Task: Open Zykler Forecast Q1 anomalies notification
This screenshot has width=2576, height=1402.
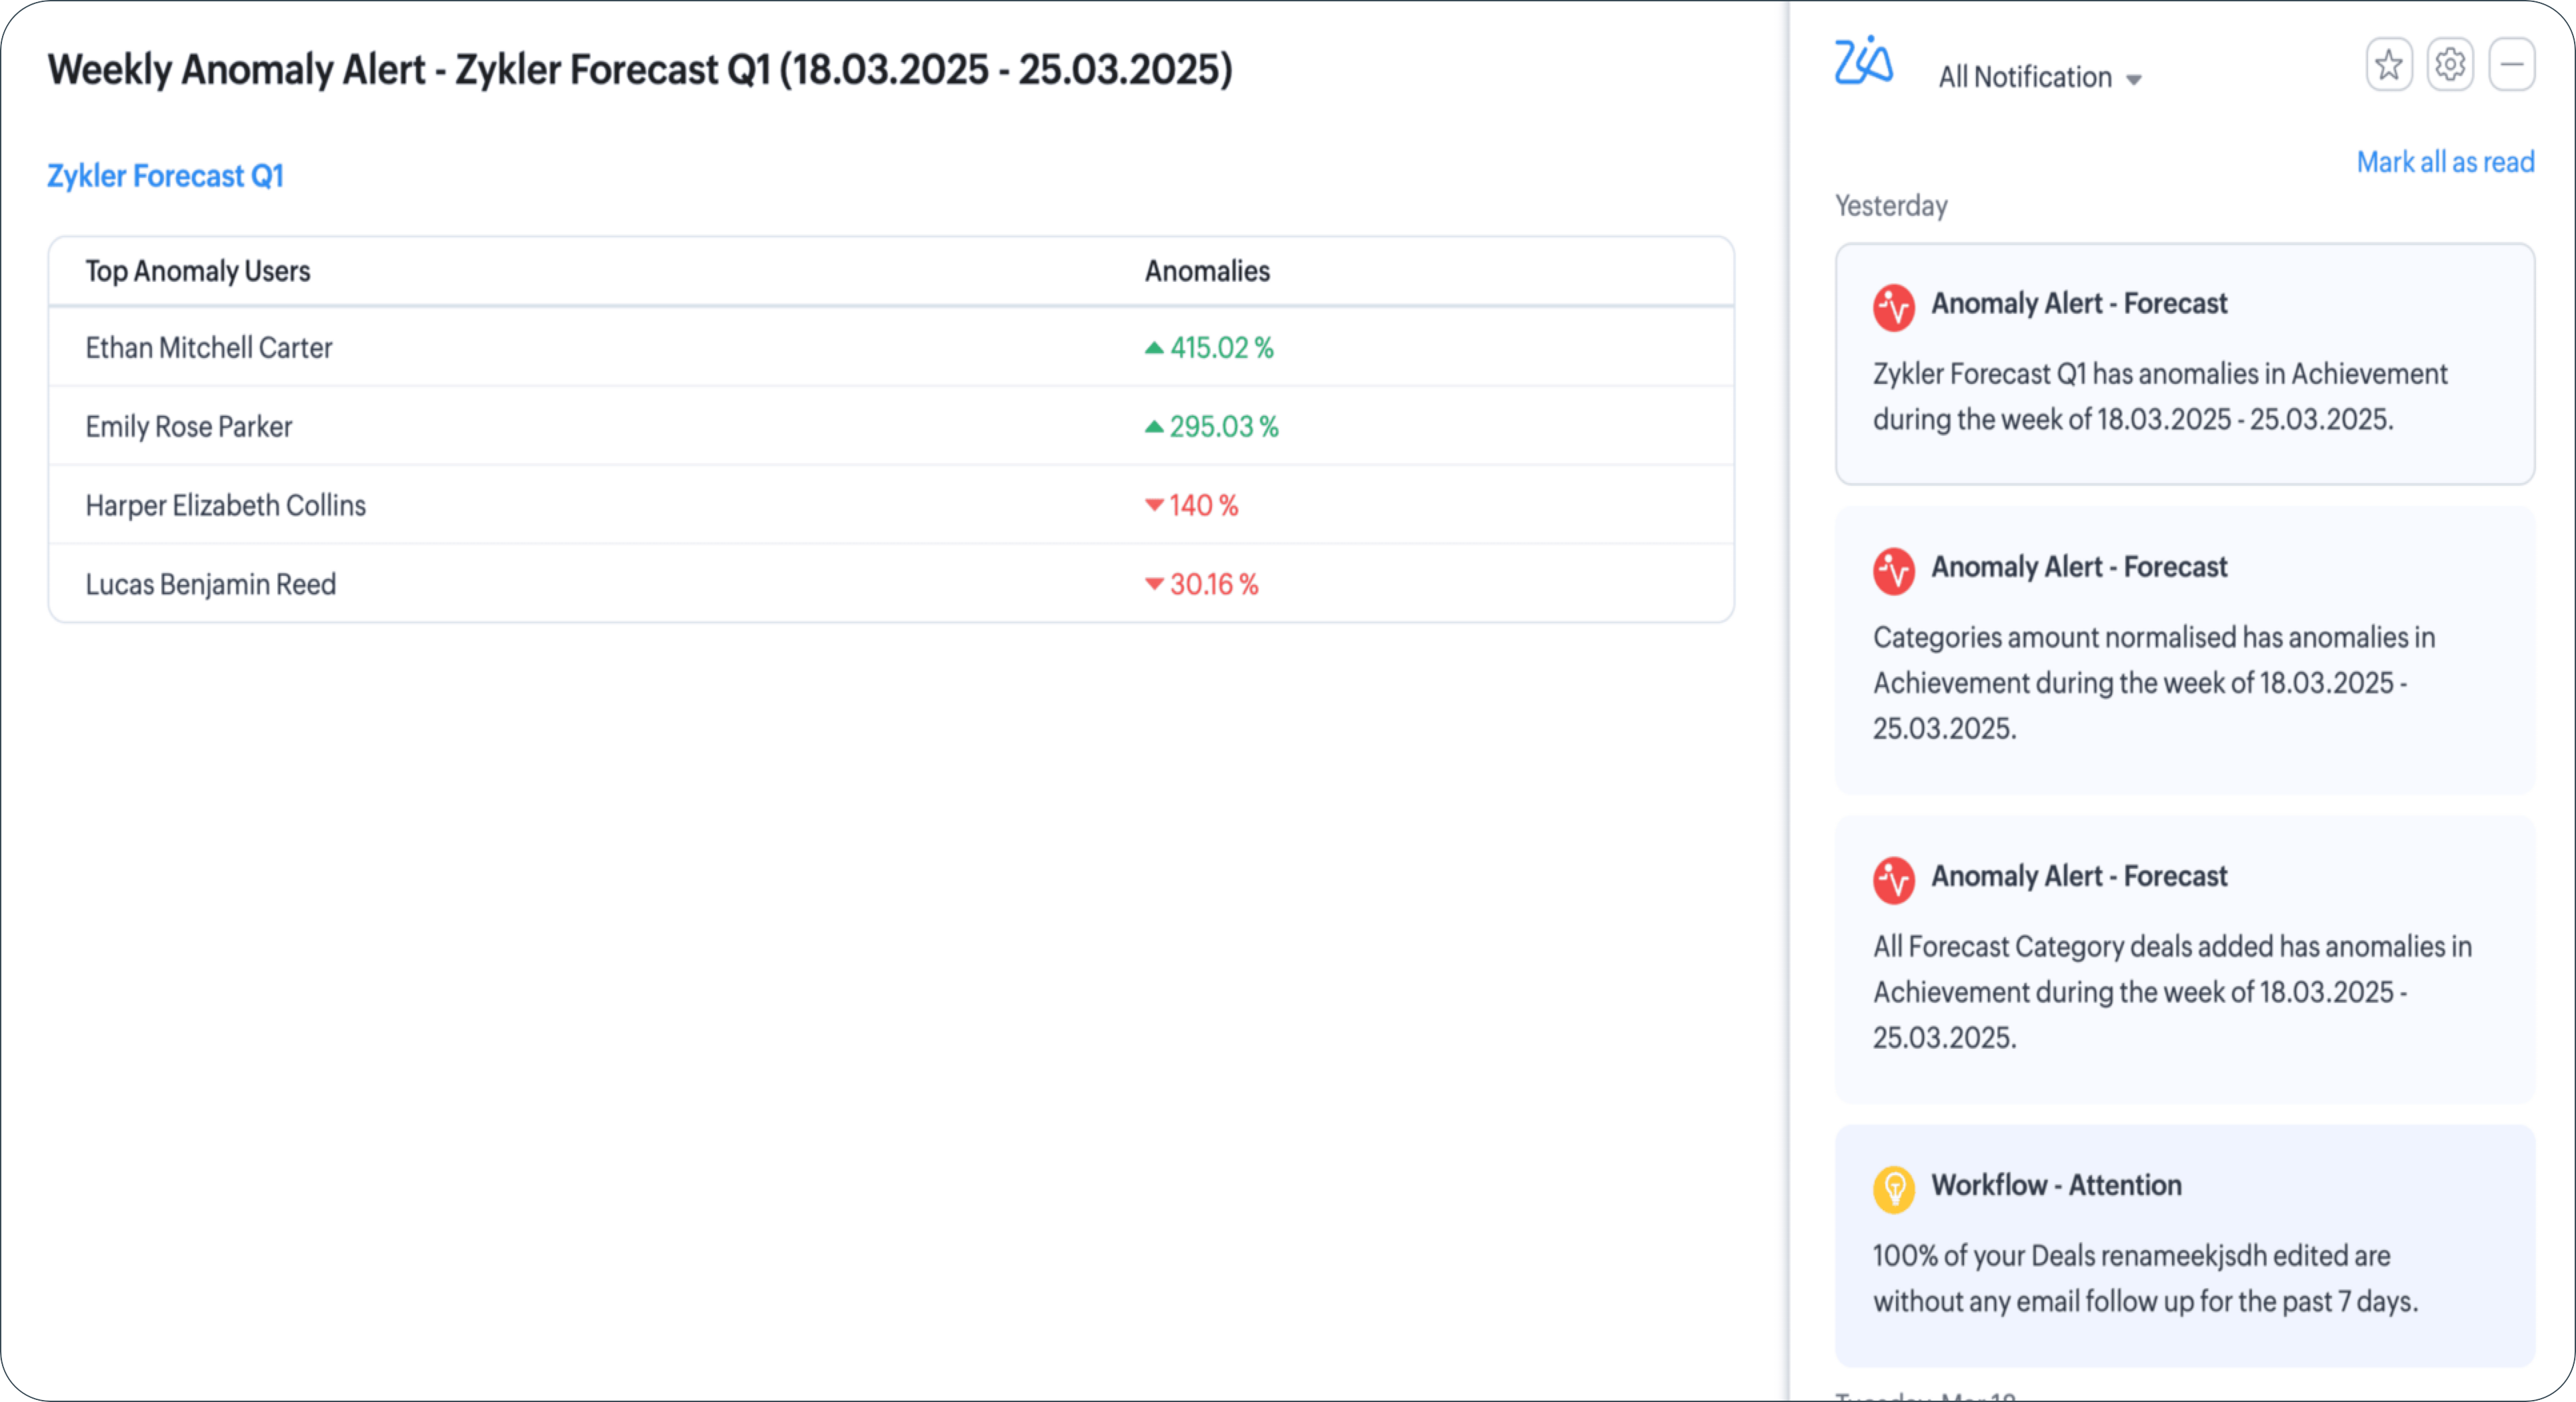Action: coord(2160,396)
